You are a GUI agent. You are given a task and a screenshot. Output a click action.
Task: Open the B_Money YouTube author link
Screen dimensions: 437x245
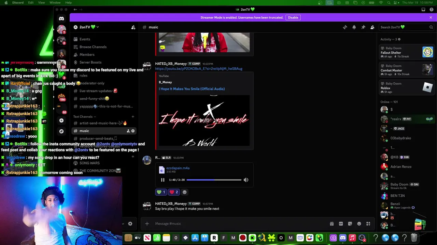(x=165, y=82)
